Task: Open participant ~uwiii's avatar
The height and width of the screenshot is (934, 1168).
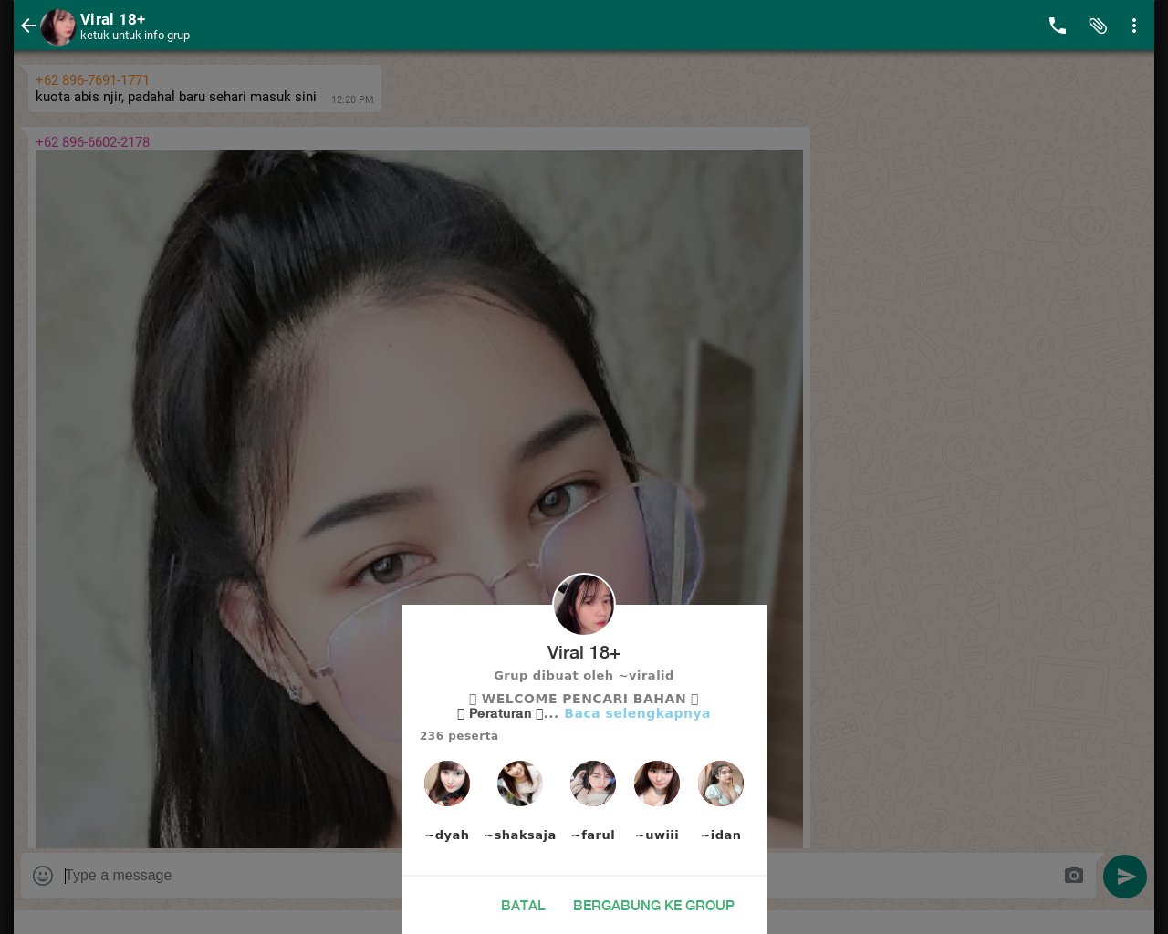Action: pyautogui.click(x=657, y=784)
